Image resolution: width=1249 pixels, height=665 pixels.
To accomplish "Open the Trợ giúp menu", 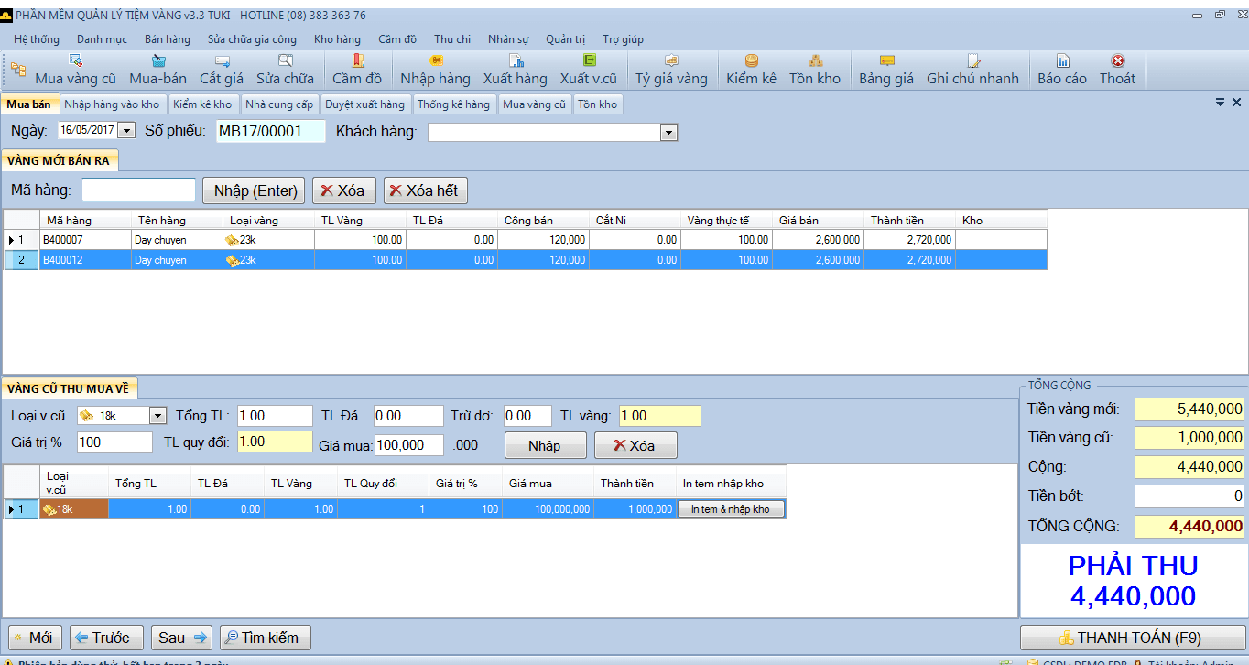I will 623,39.
